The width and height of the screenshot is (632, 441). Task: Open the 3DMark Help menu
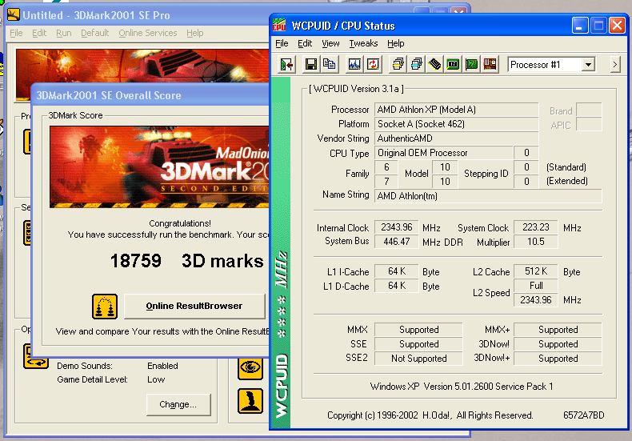(194, 33)
